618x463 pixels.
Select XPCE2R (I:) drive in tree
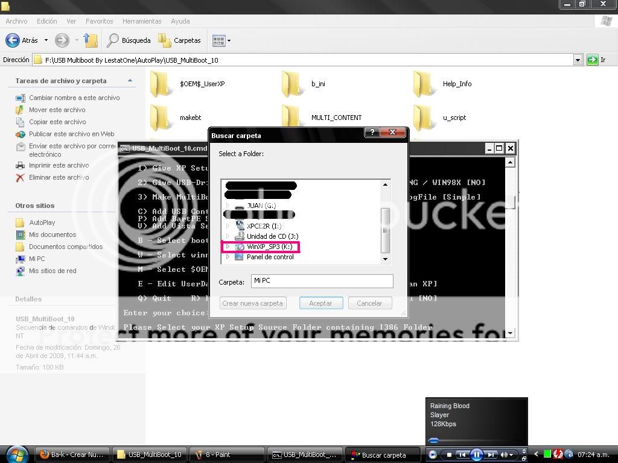[264, 226]
